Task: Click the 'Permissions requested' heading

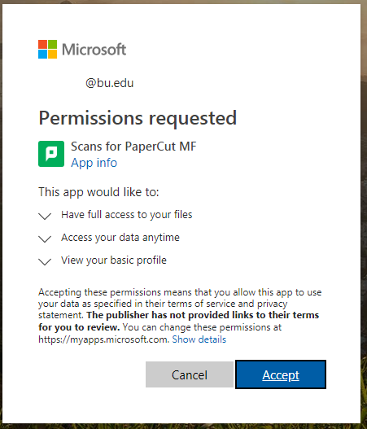Action: (138, 119)
